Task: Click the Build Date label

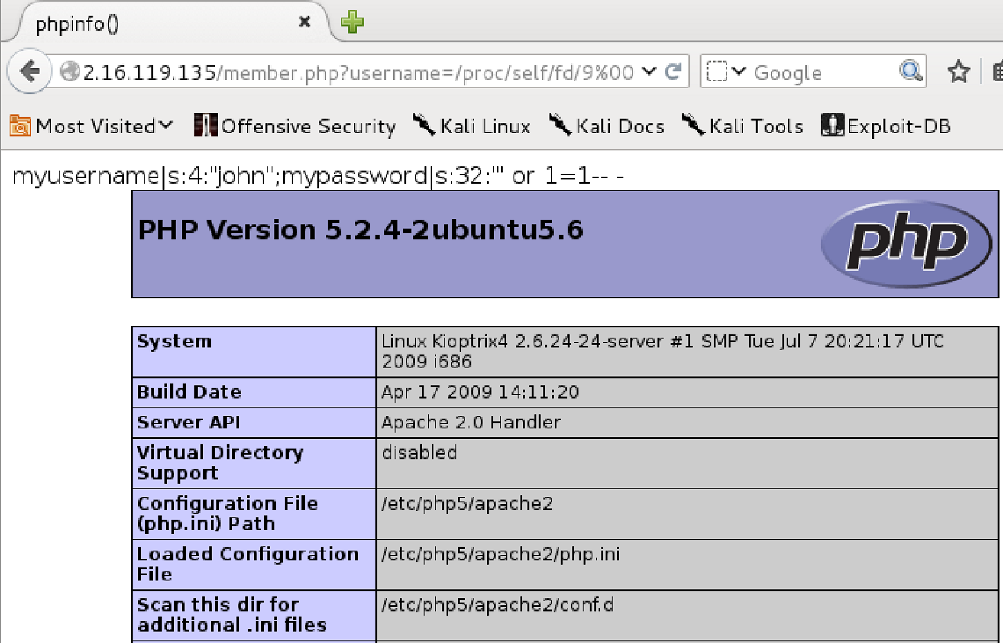Action: click(x=189, y=392)
